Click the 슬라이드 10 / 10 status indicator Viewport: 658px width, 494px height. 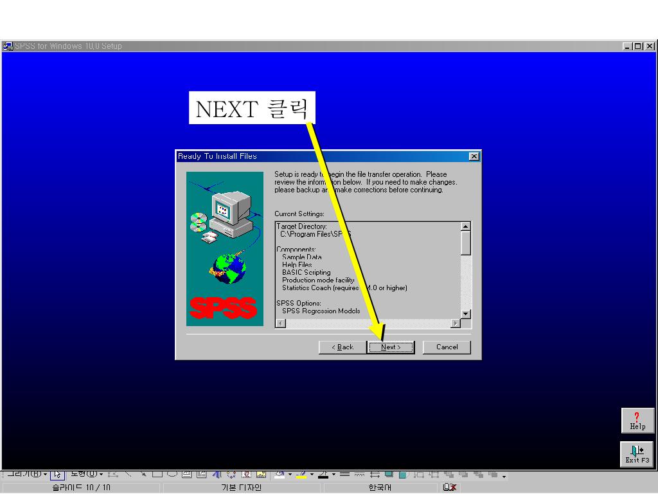tap(82, 488)
